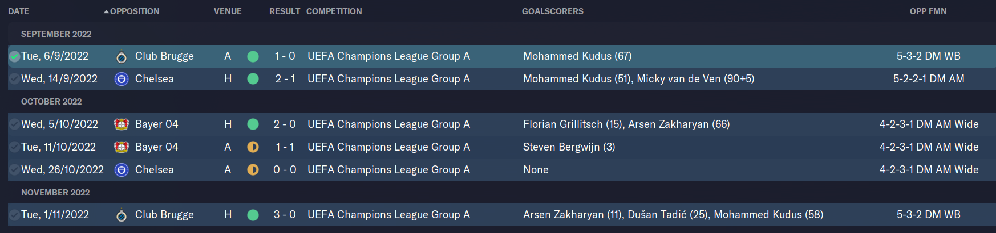Click the Opp Fmn column header
Screen dimensions: 996x233
[928, 11]
